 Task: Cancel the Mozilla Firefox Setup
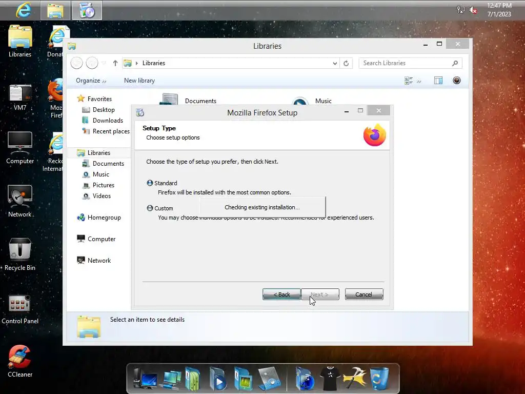tap(364, 294)
